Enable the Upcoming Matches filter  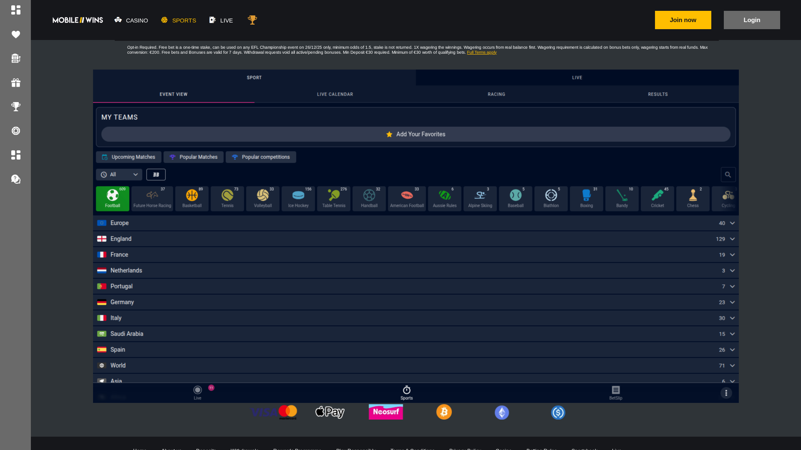pyautogui.click(x=128, y=157)
